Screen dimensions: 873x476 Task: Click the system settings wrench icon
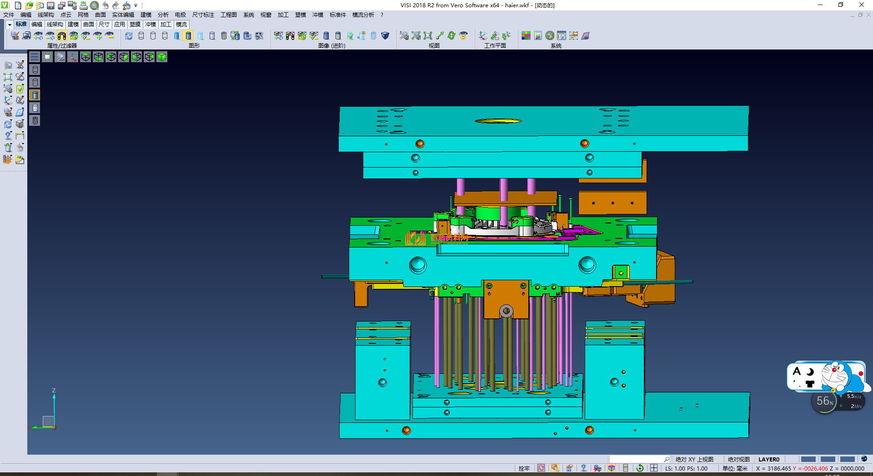point(550,36)
